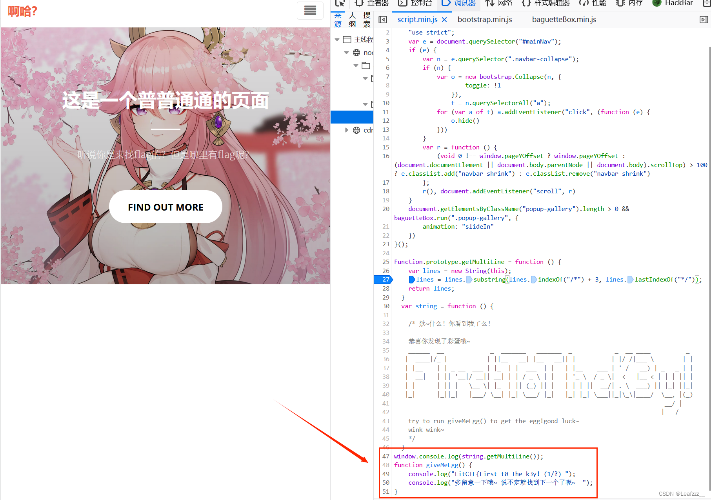Open the 内存 (Memory) tab
The height and width of the screenshot is (500, 711).
[x=629, y=3]
